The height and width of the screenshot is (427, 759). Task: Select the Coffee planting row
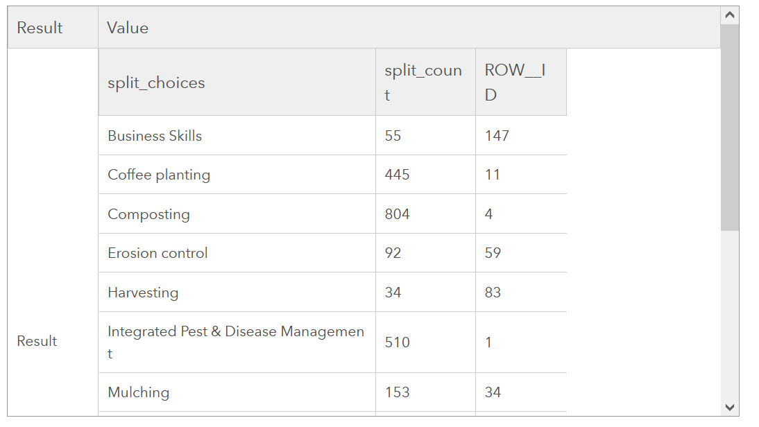158,174
